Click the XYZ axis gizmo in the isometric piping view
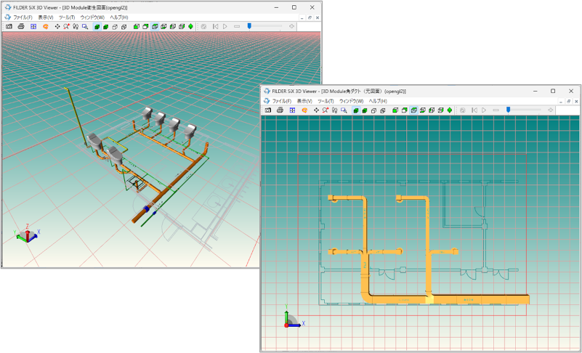This screenshot has width=582, height=353. point(26,234)
